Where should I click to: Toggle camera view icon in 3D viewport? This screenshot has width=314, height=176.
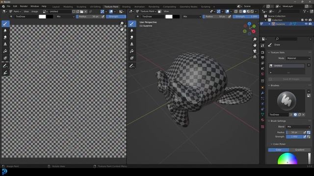(x=255, y=51)
